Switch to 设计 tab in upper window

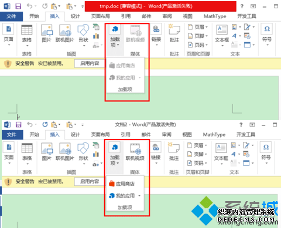[x=76, y=16]
